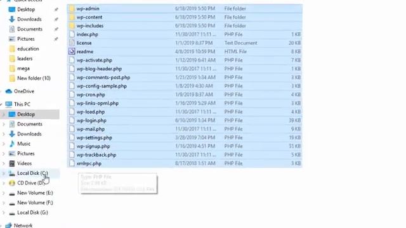Expand the Documents node under This PC
The width and height of the screenshot is (406, 228).
(4, 124)
